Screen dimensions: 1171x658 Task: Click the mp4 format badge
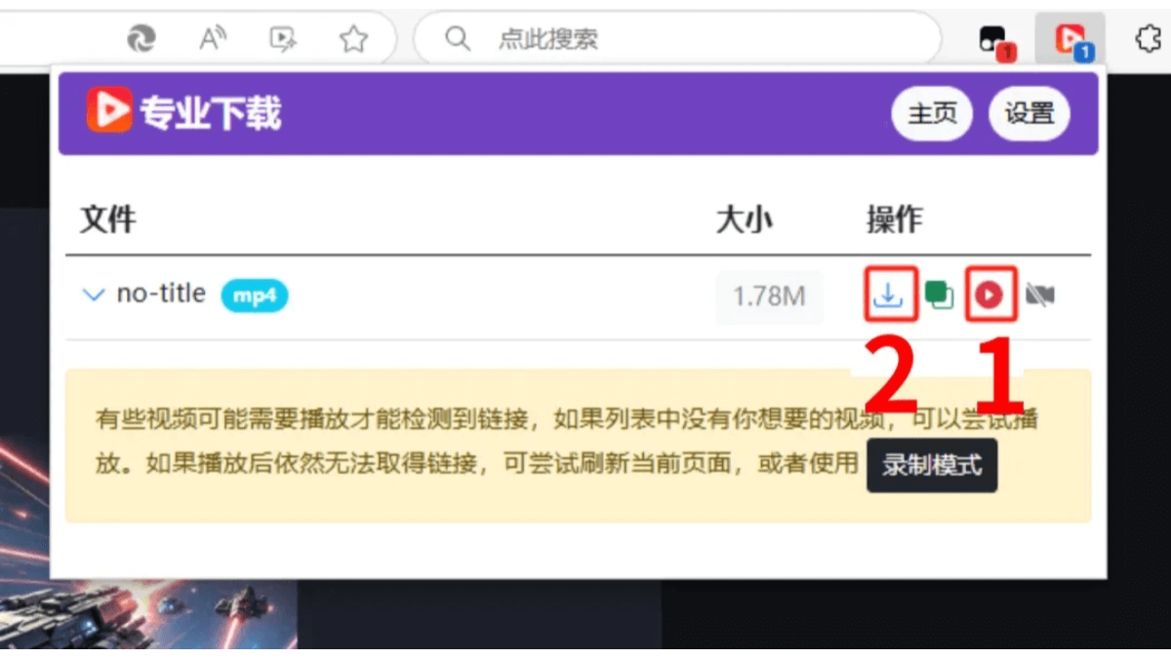tap(254, 295)
